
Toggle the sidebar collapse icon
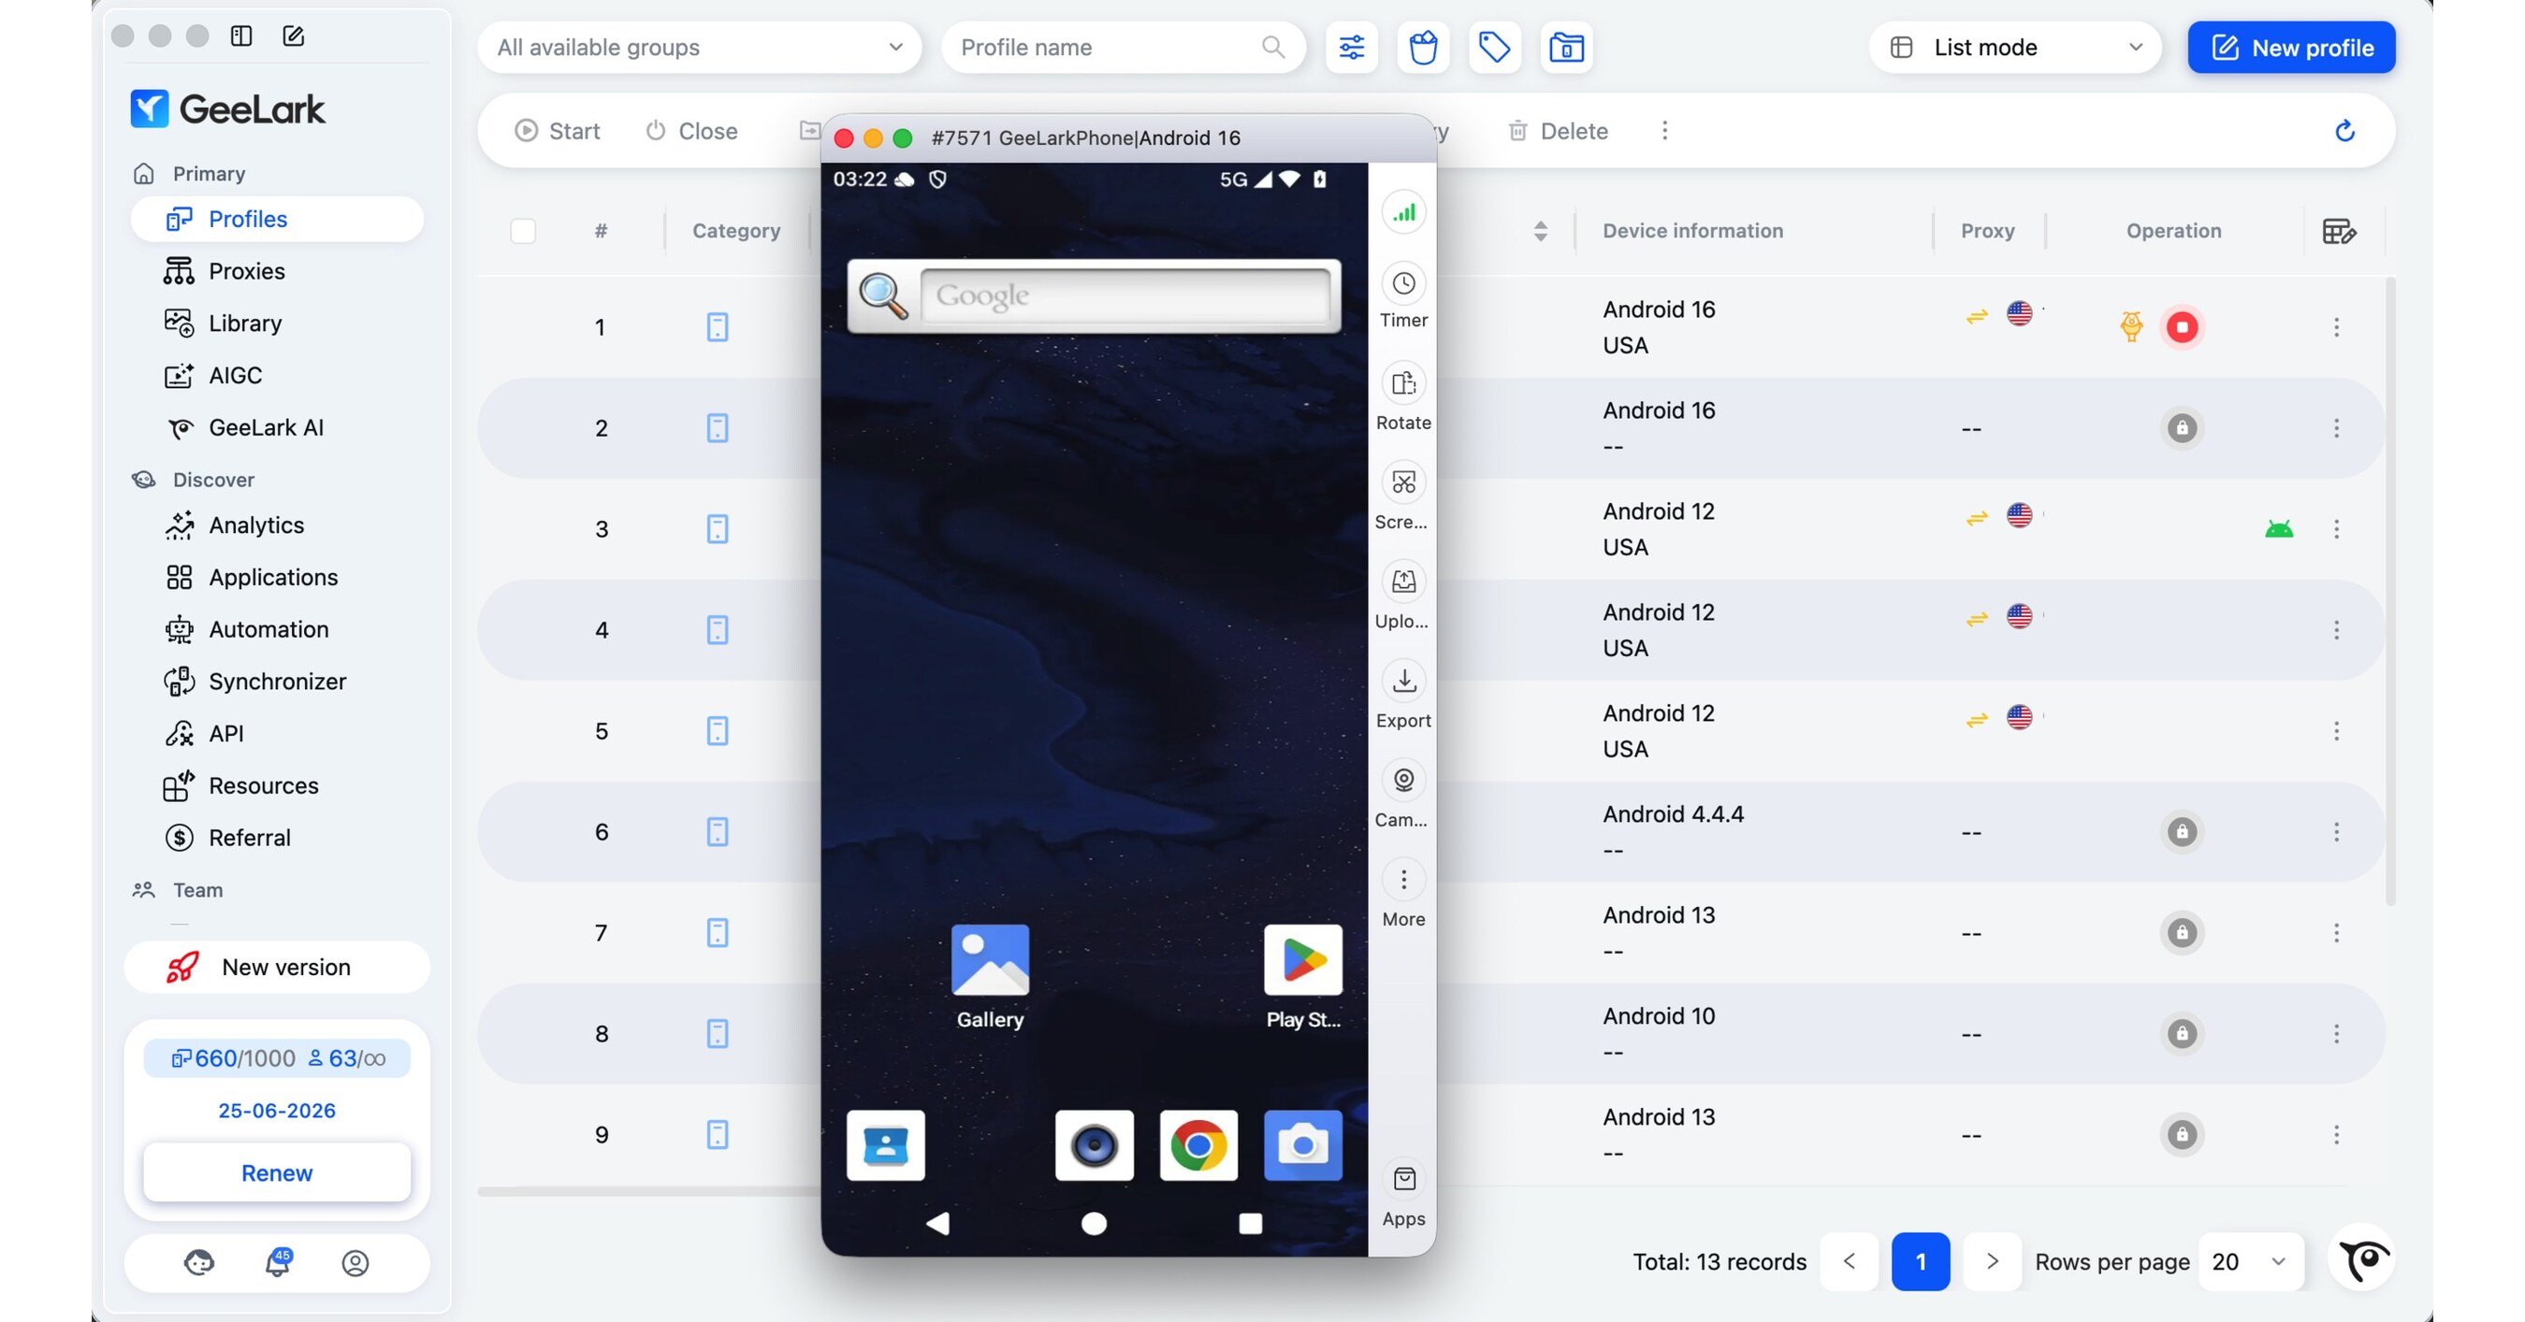[x=241, y=36]
